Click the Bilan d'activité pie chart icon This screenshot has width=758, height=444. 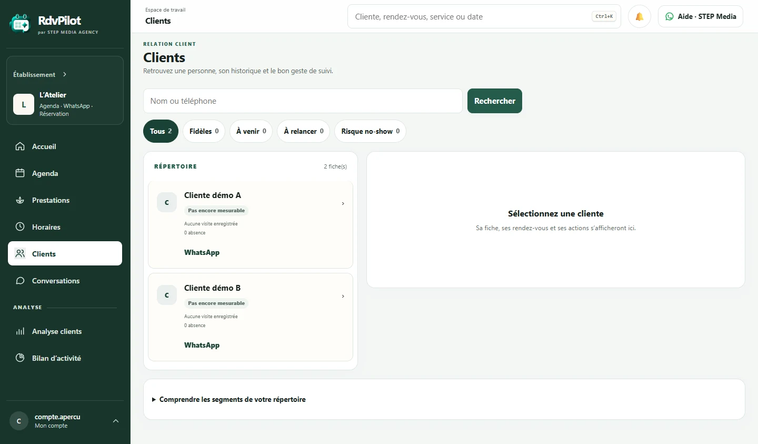pos(20,358)
